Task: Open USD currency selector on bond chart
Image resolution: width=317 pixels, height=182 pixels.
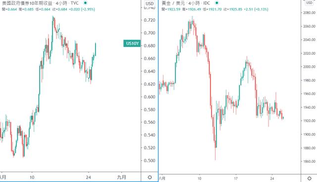Action: pos(150,3)
